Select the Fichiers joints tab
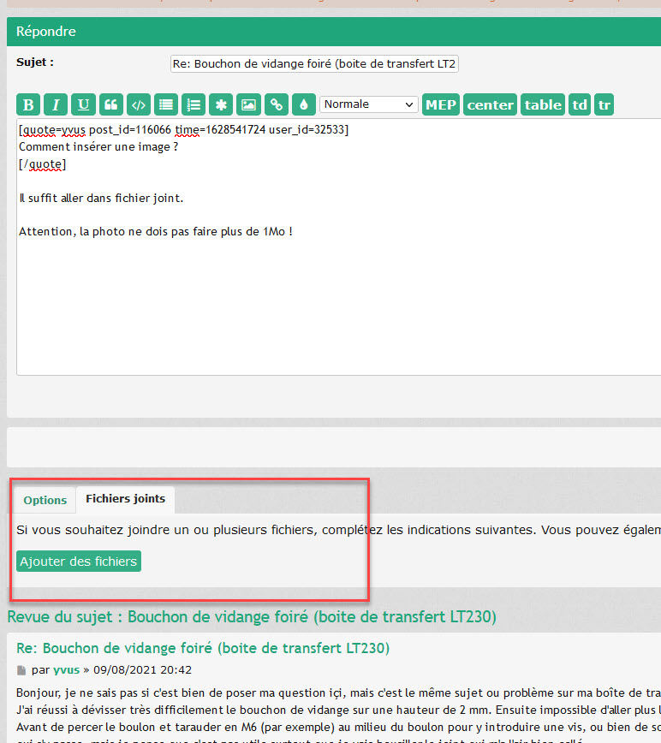 point(125,499)
